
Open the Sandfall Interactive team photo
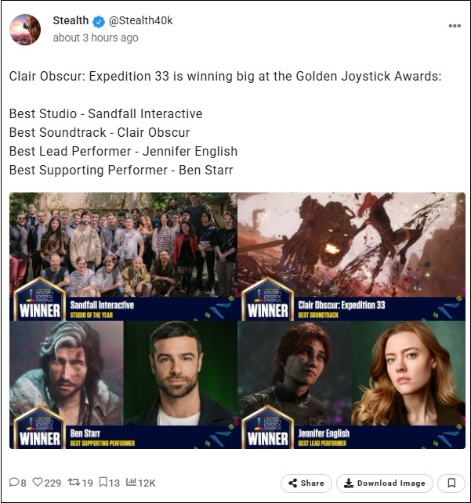click(123, 257)
